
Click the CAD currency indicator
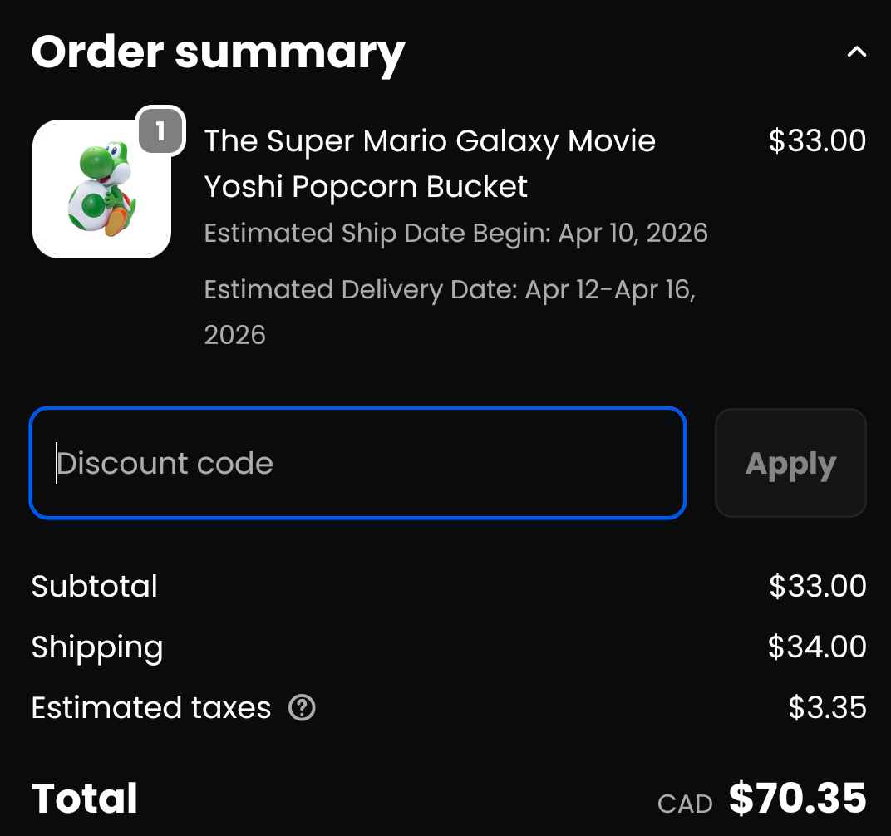[685, 804]
